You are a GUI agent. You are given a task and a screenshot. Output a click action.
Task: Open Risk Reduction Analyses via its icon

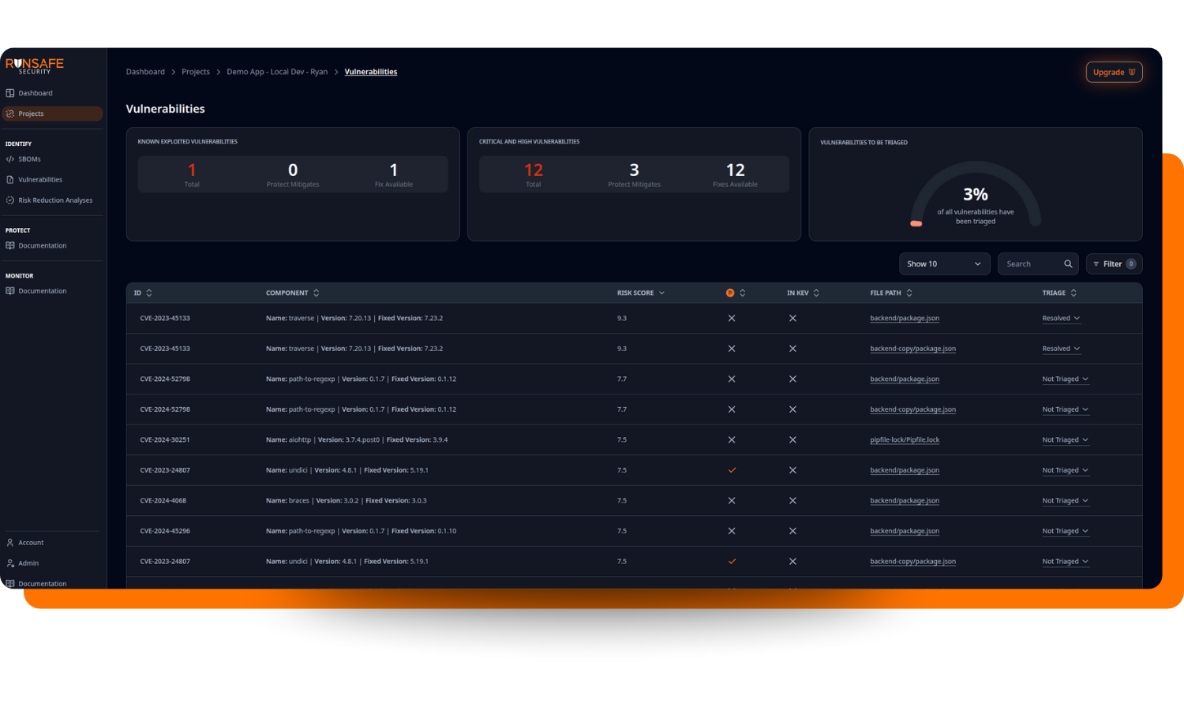(x=11, y=200)
